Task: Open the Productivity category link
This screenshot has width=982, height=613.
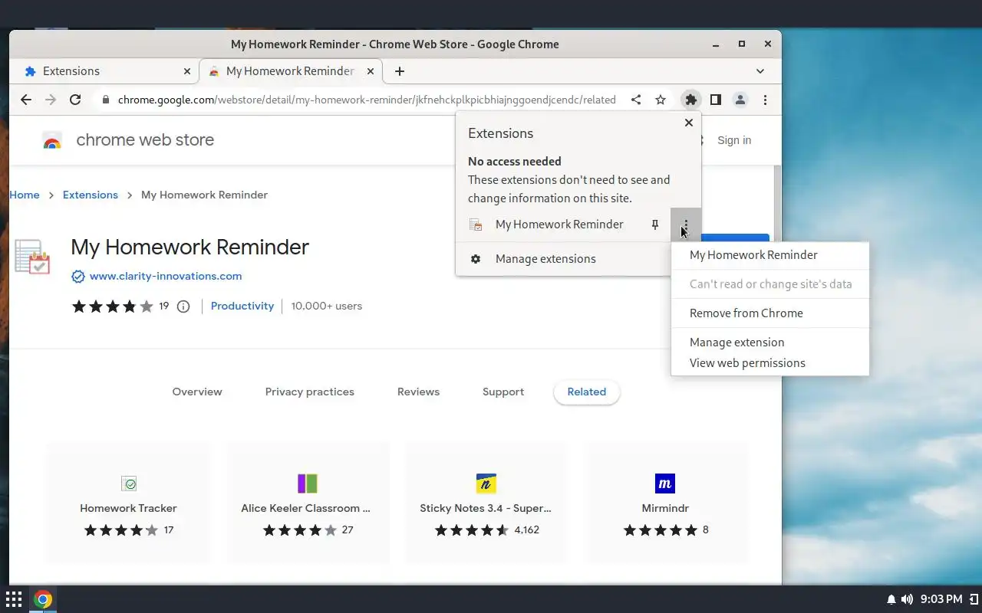Action: (242, 306)
